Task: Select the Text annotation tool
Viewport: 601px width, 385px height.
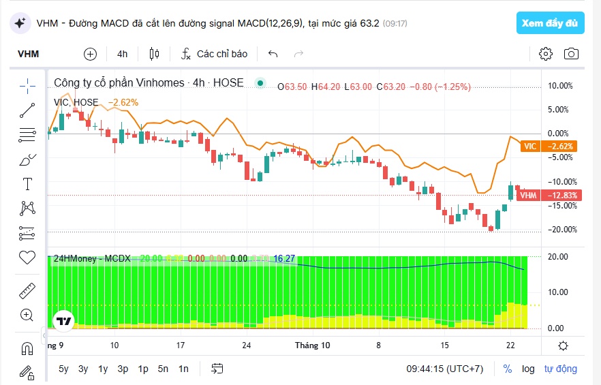Action: click(x=27, y=184)
